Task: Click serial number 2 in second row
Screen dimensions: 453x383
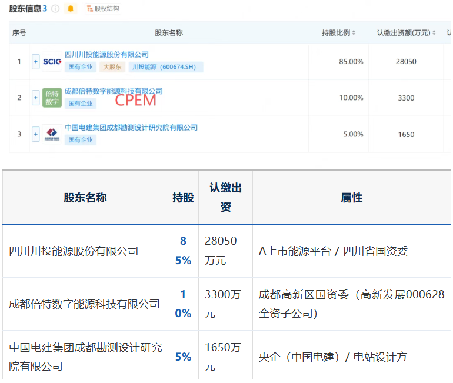Action: pos(19,98)
